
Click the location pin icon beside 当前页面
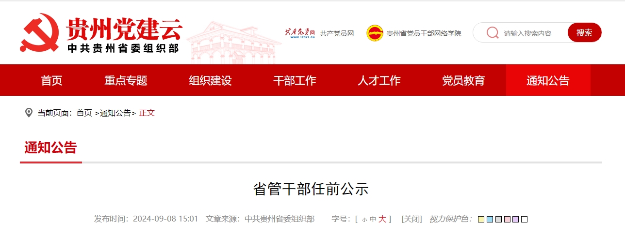click(29, 113)
